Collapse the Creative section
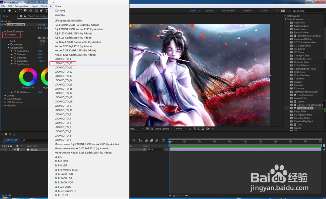 [5, 34]
